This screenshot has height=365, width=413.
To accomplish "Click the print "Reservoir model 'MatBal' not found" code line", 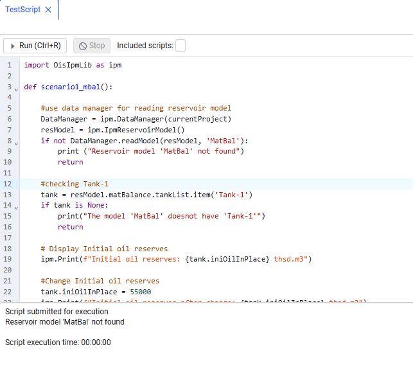I will pyautogui.click(x=151, y=151).
